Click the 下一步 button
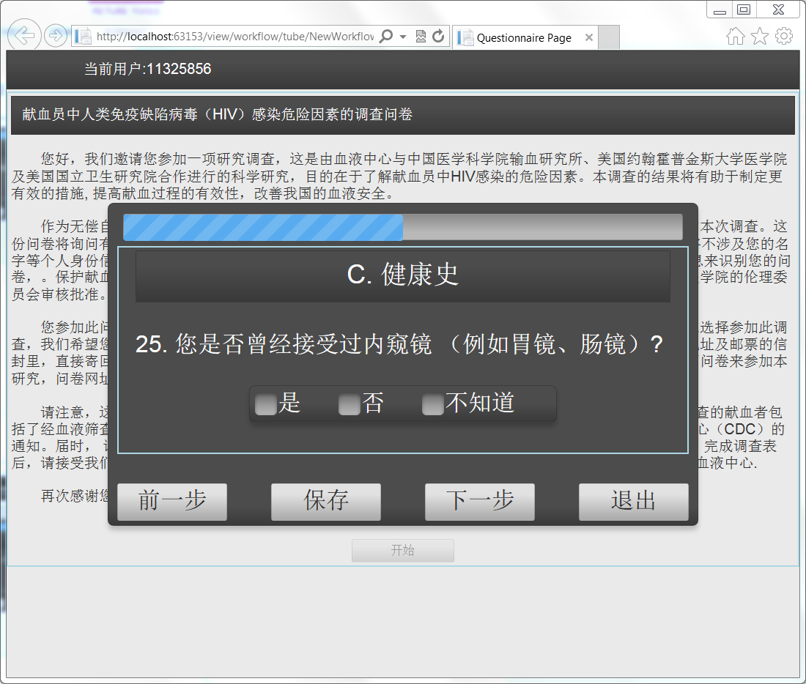This screenshot has width=806, height=684. coord(480,502)
